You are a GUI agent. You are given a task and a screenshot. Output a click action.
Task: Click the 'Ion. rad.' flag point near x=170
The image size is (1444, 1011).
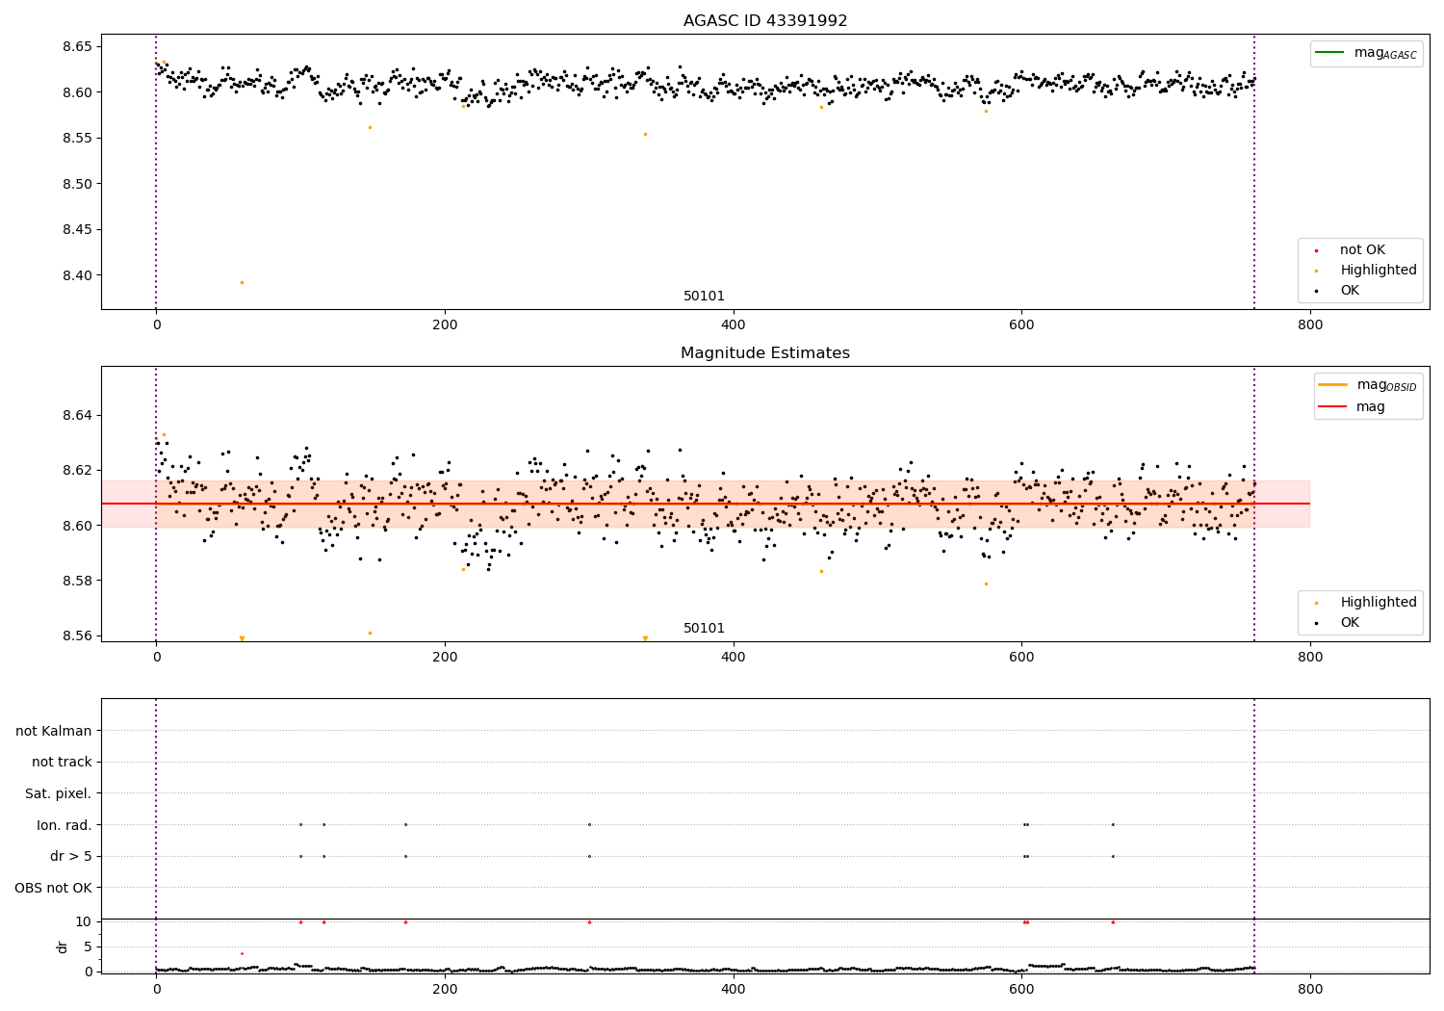(x=405, y=824)
